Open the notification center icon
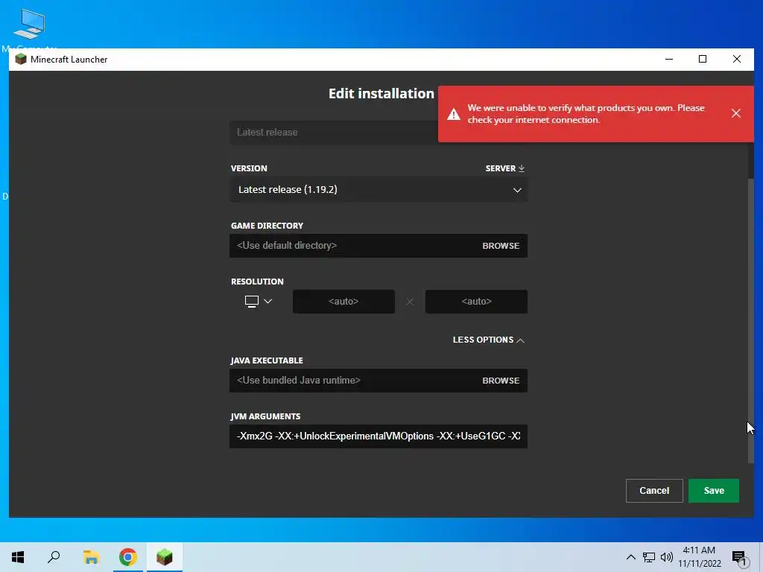This screenshot has height=572, width=763. click(x=740, y=557)
